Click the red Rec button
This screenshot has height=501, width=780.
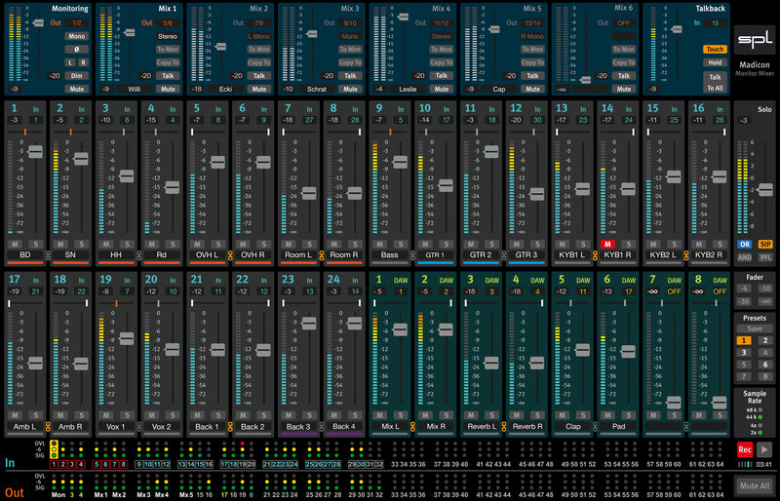pyautogui.click(x=744, y=449)
